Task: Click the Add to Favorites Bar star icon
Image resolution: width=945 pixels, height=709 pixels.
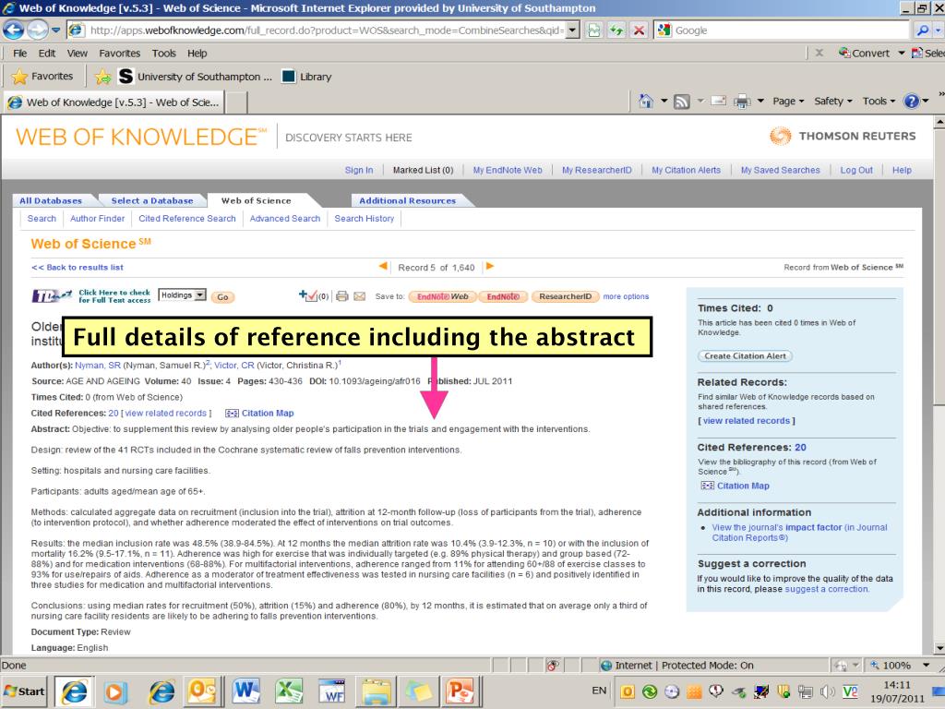Action: click(x=103, y=77)
